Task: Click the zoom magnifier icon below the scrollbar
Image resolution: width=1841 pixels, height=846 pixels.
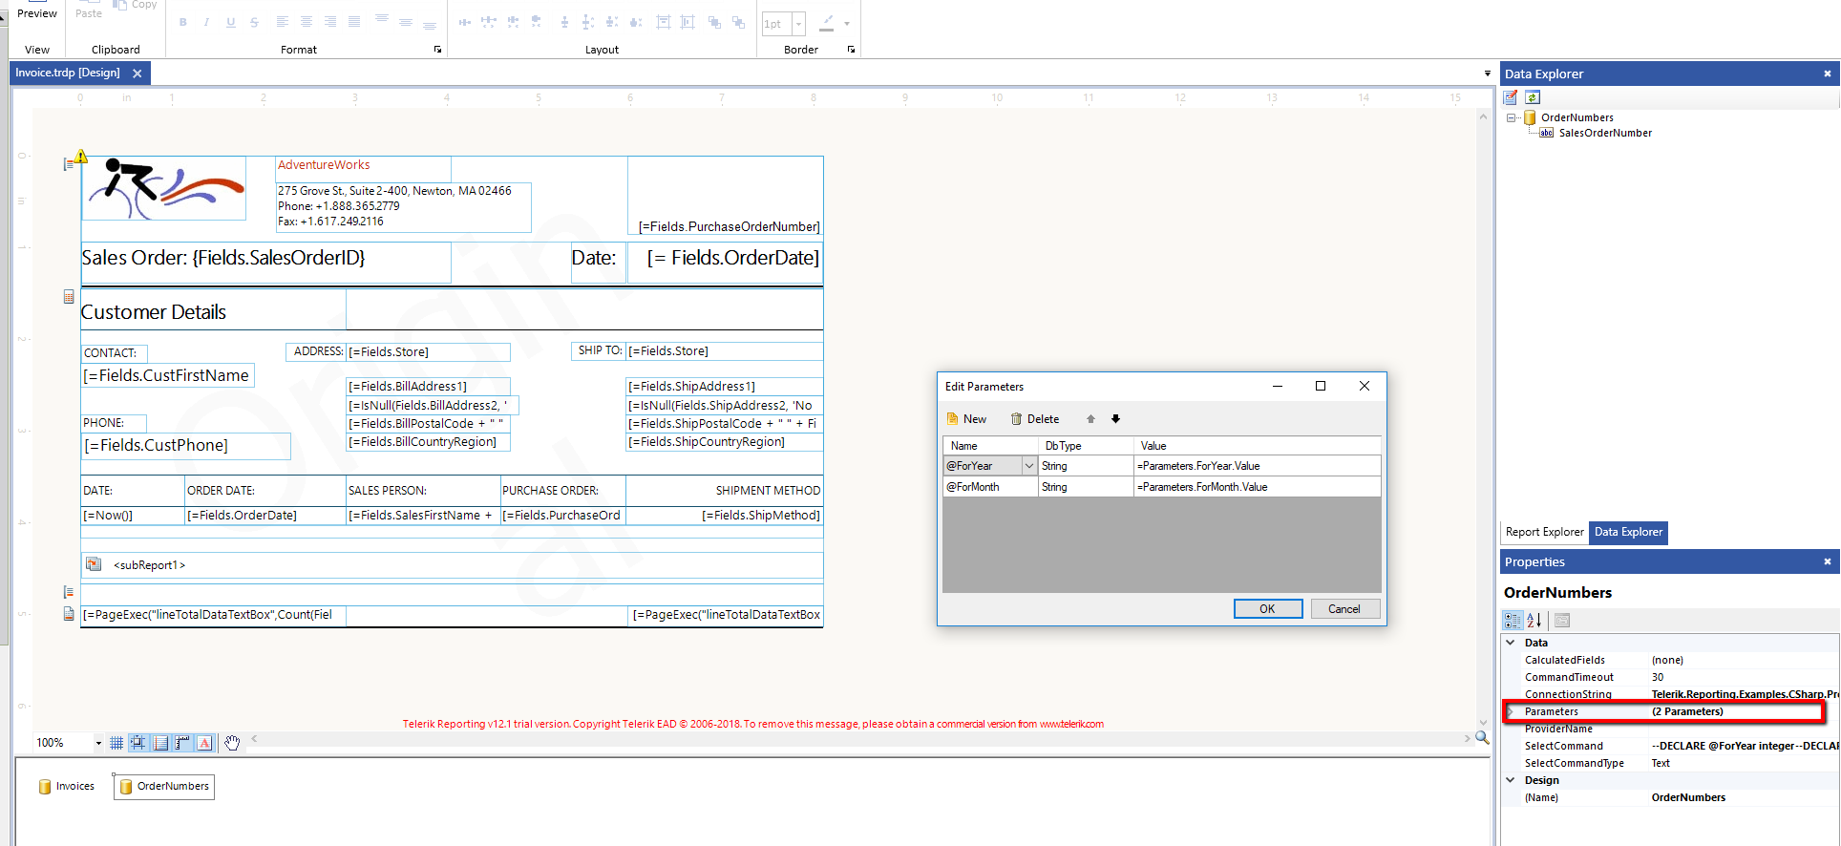Action: click(1482, 738)
